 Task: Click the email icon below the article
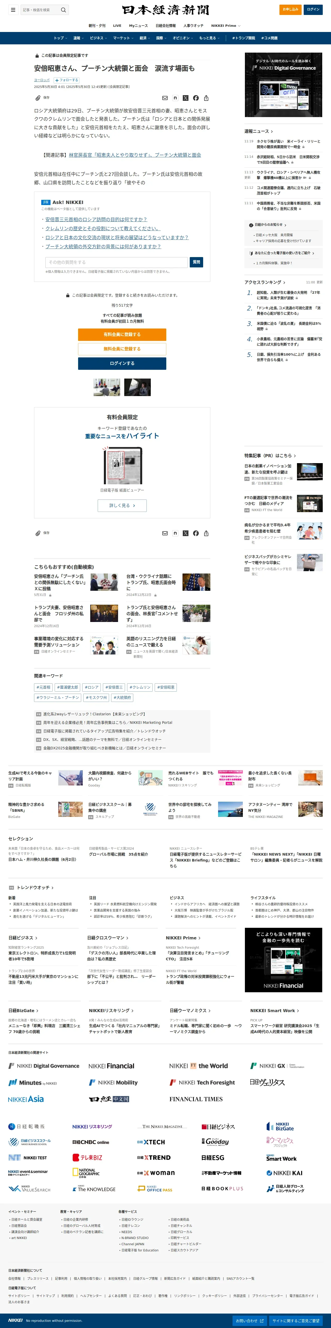click(x=165, y=533)
